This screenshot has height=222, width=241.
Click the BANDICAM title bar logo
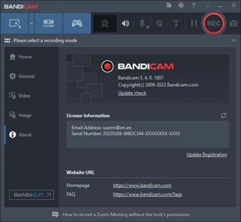point(21,6)
